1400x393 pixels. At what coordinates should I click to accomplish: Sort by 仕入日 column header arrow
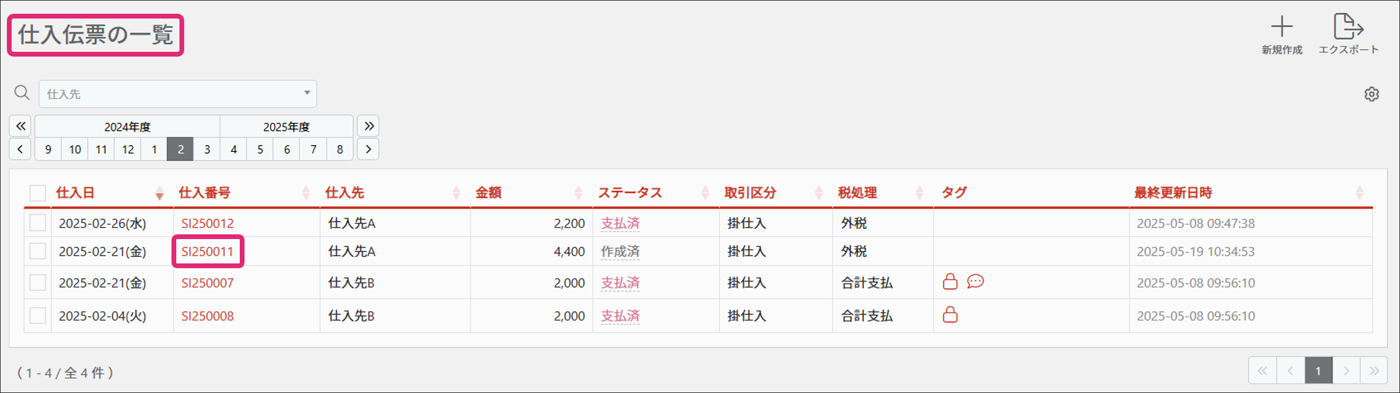(x=159, y=193)
